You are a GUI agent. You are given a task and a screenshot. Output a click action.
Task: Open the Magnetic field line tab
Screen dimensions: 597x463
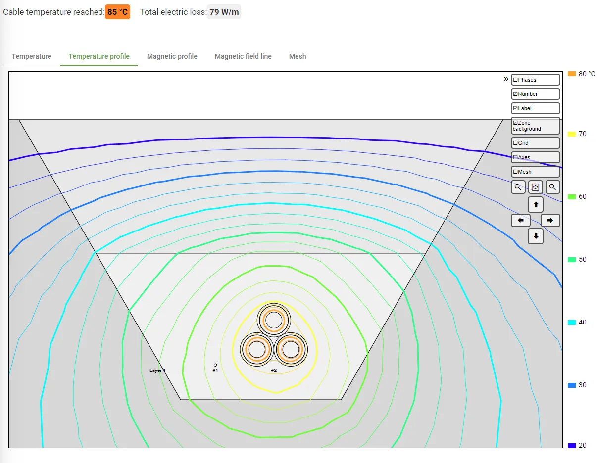[243, 56]
